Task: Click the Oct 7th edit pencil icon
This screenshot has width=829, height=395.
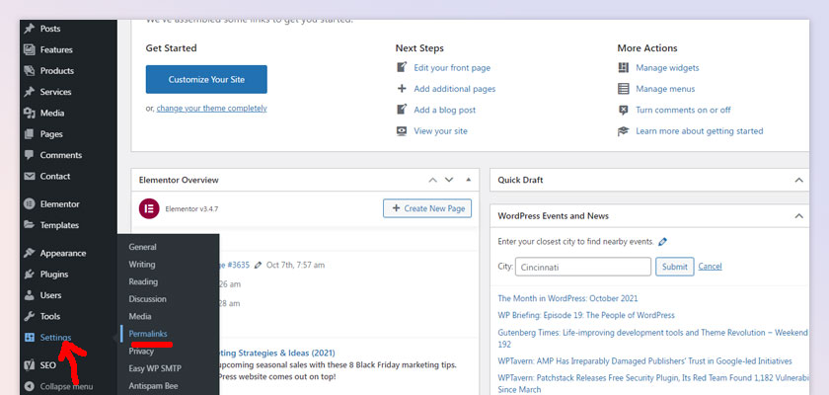Action: click(x=258, y=265)
